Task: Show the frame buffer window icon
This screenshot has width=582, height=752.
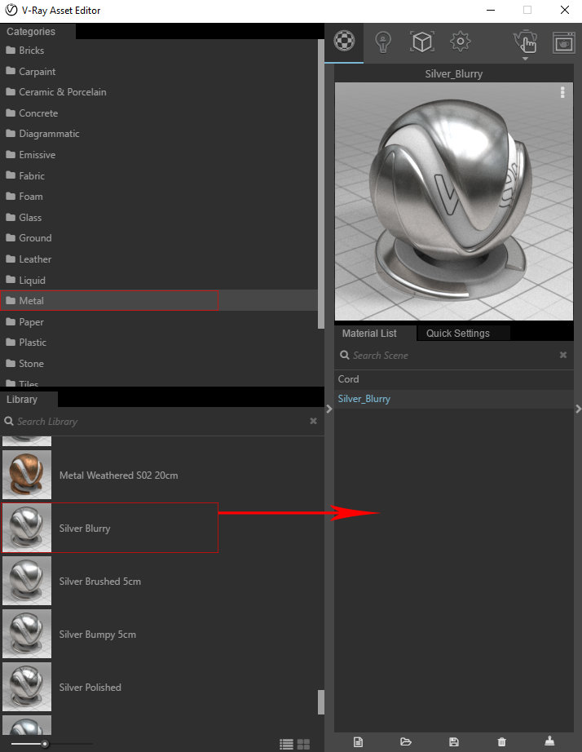Action: (564, 42)
